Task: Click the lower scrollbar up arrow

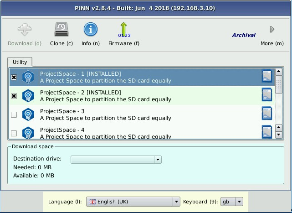Action: (x=279, y=128)
